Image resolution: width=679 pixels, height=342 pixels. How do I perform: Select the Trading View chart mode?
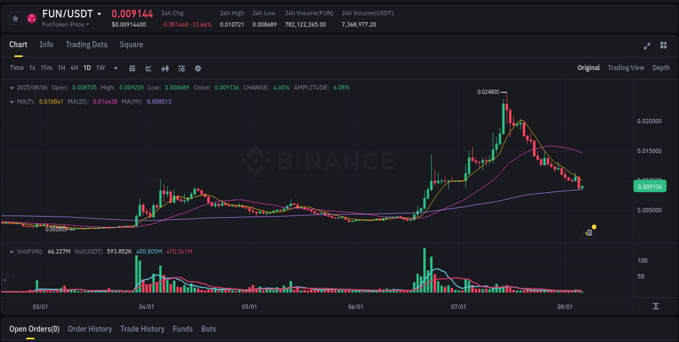pyautogui.click(x=626, y=67)
